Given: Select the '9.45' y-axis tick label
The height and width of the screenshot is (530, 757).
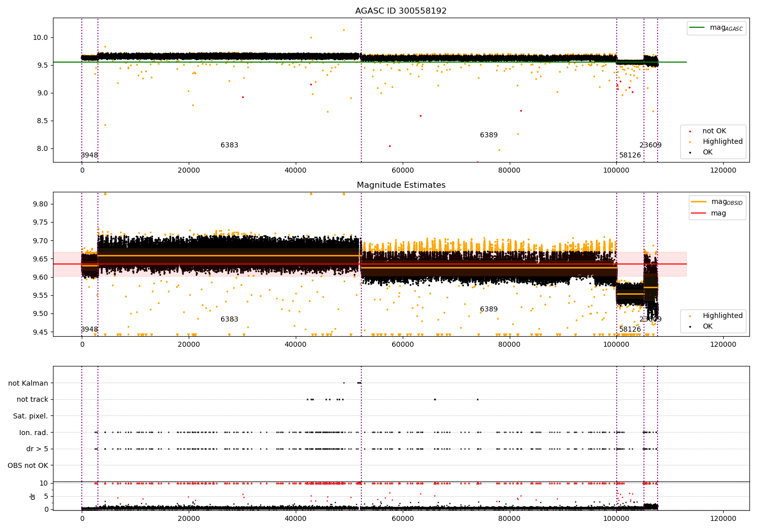Looking at the screenshot, I should [40, 332].
